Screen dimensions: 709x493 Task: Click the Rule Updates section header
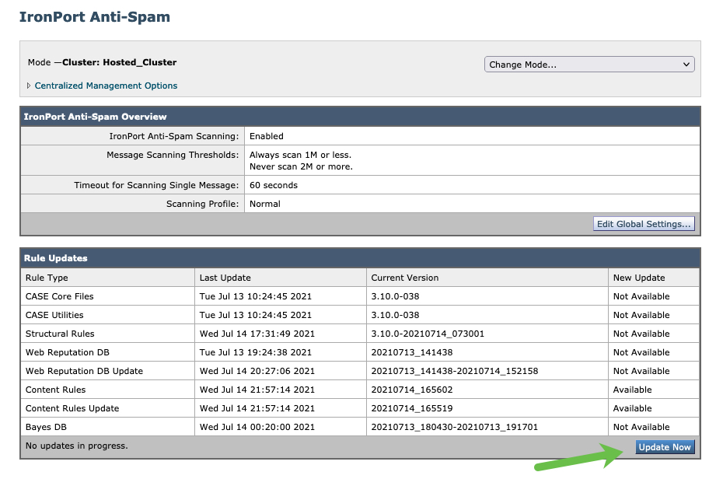(x=56, y=258)
